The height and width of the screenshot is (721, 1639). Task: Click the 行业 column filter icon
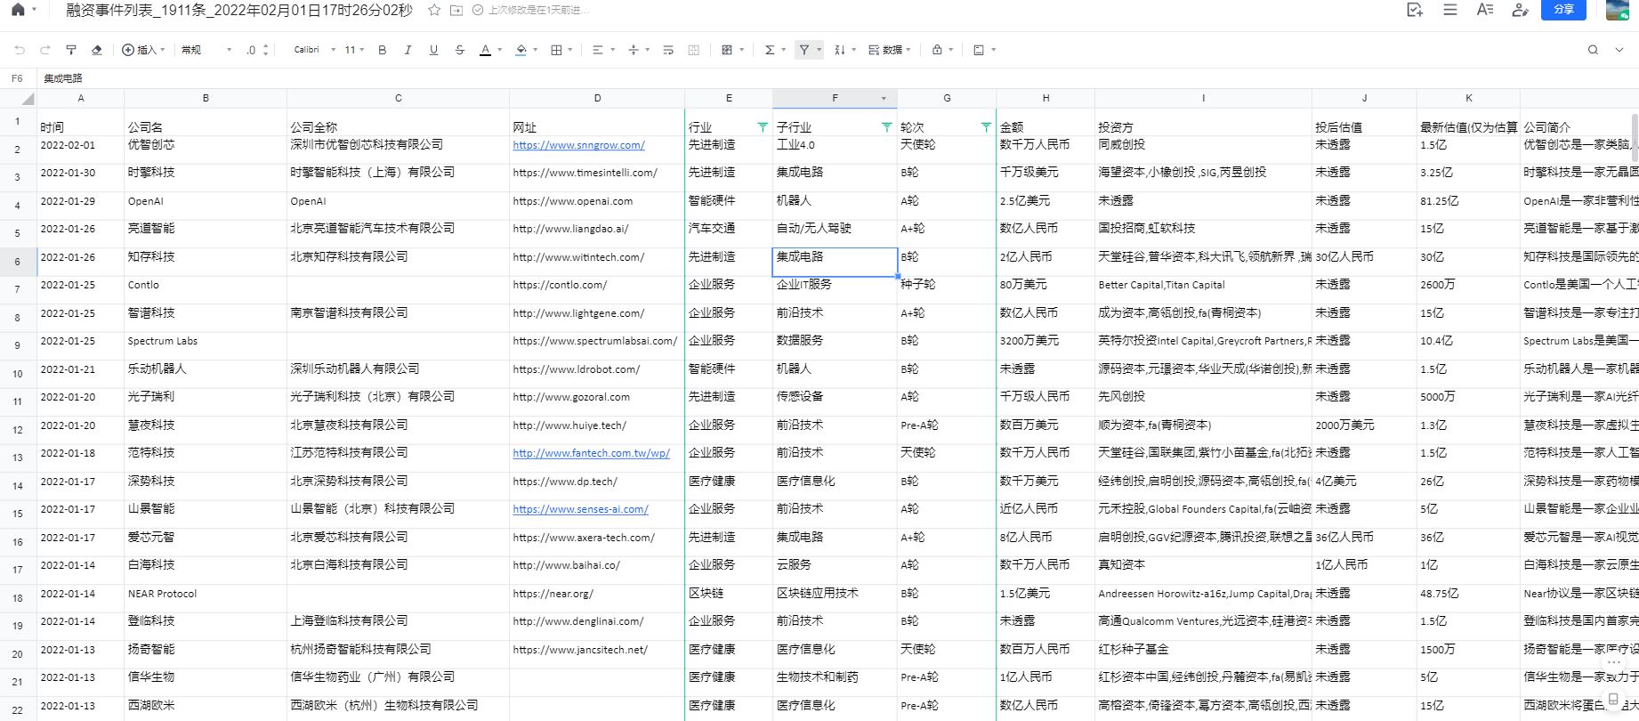(763, 127)
